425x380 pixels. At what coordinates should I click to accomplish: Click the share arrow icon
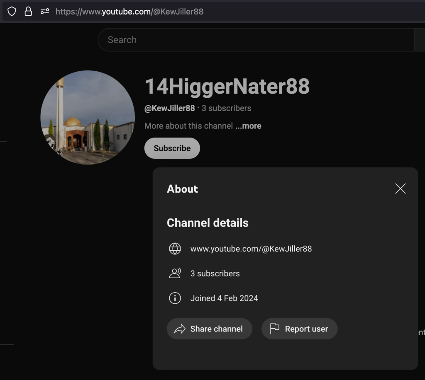(x=180, y=329)
